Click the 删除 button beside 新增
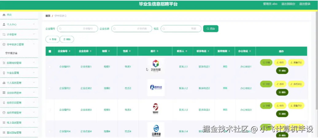The width and height of the screenshot is (318, 138). [x=67, y=39]
